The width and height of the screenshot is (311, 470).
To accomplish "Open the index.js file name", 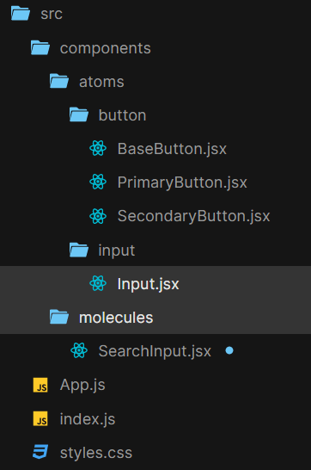I will tap(88, 419).
